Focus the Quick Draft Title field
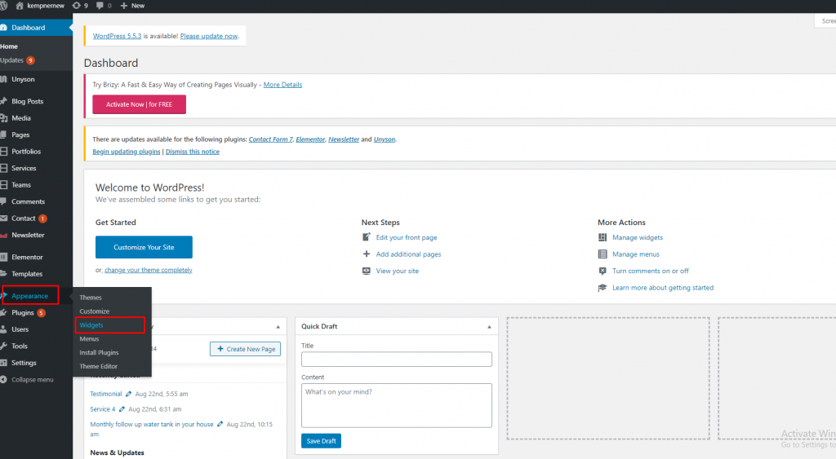Screen dimensions: 836x459 (x=397, y=360)
